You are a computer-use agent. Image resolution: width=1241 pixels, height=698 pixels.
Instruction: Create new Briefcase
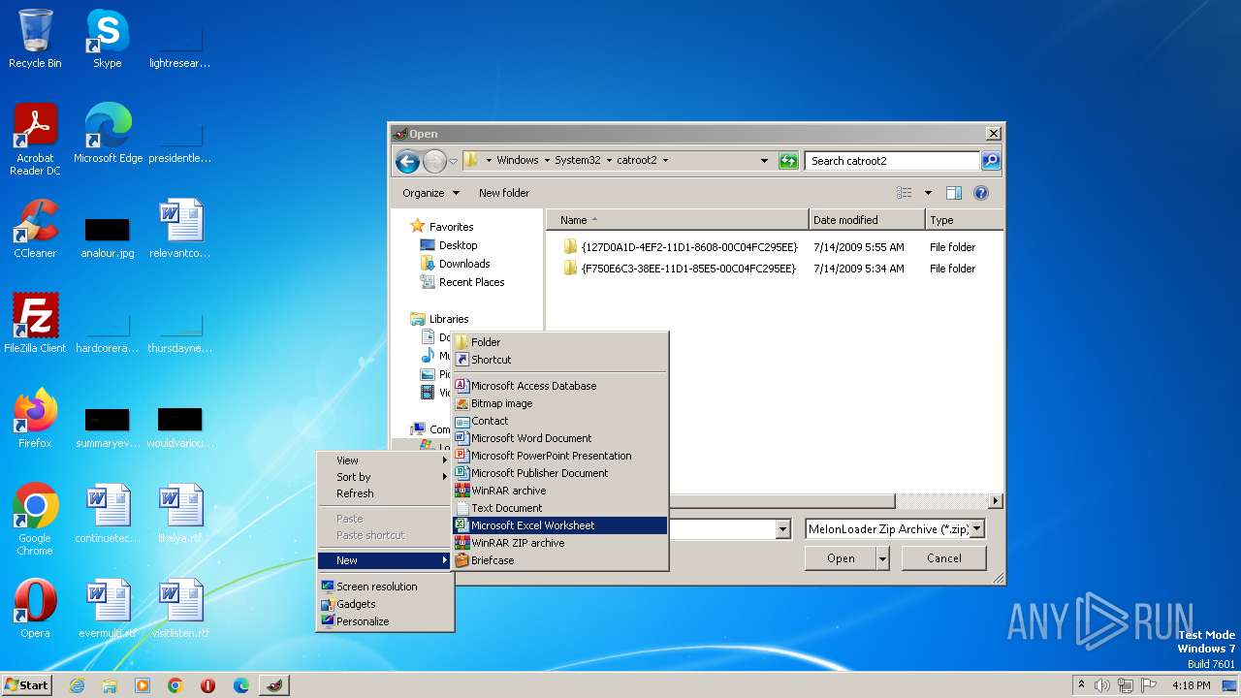coord(560,560)
